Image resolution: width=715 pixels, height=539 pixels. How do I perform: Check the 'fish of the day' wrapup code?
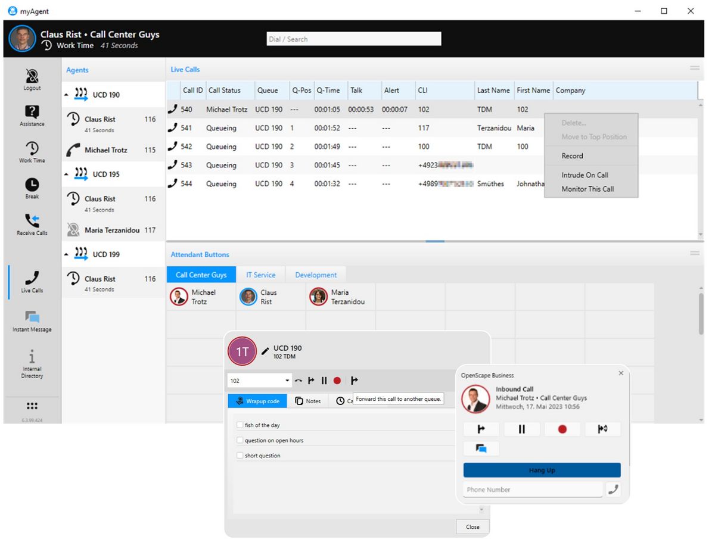240,425
